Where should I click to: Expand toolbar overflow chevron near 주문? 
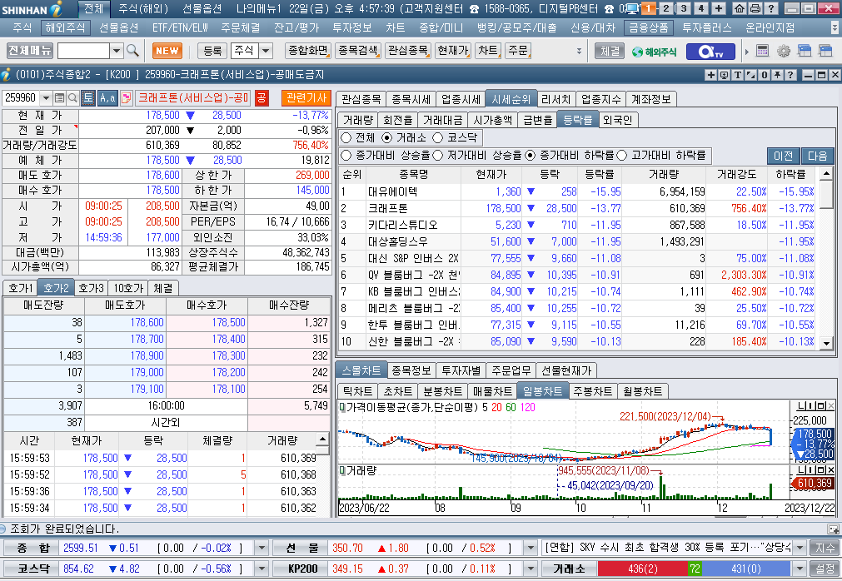(579, 51)
